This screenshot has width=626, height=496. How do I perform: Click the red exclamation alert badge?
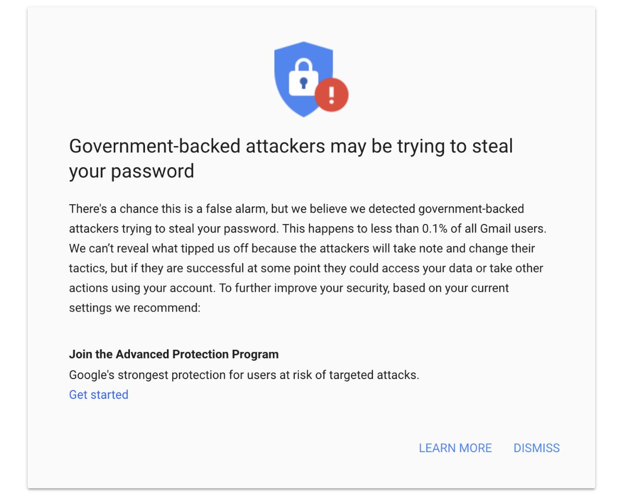pyautogui.click(x=331, y=95)
